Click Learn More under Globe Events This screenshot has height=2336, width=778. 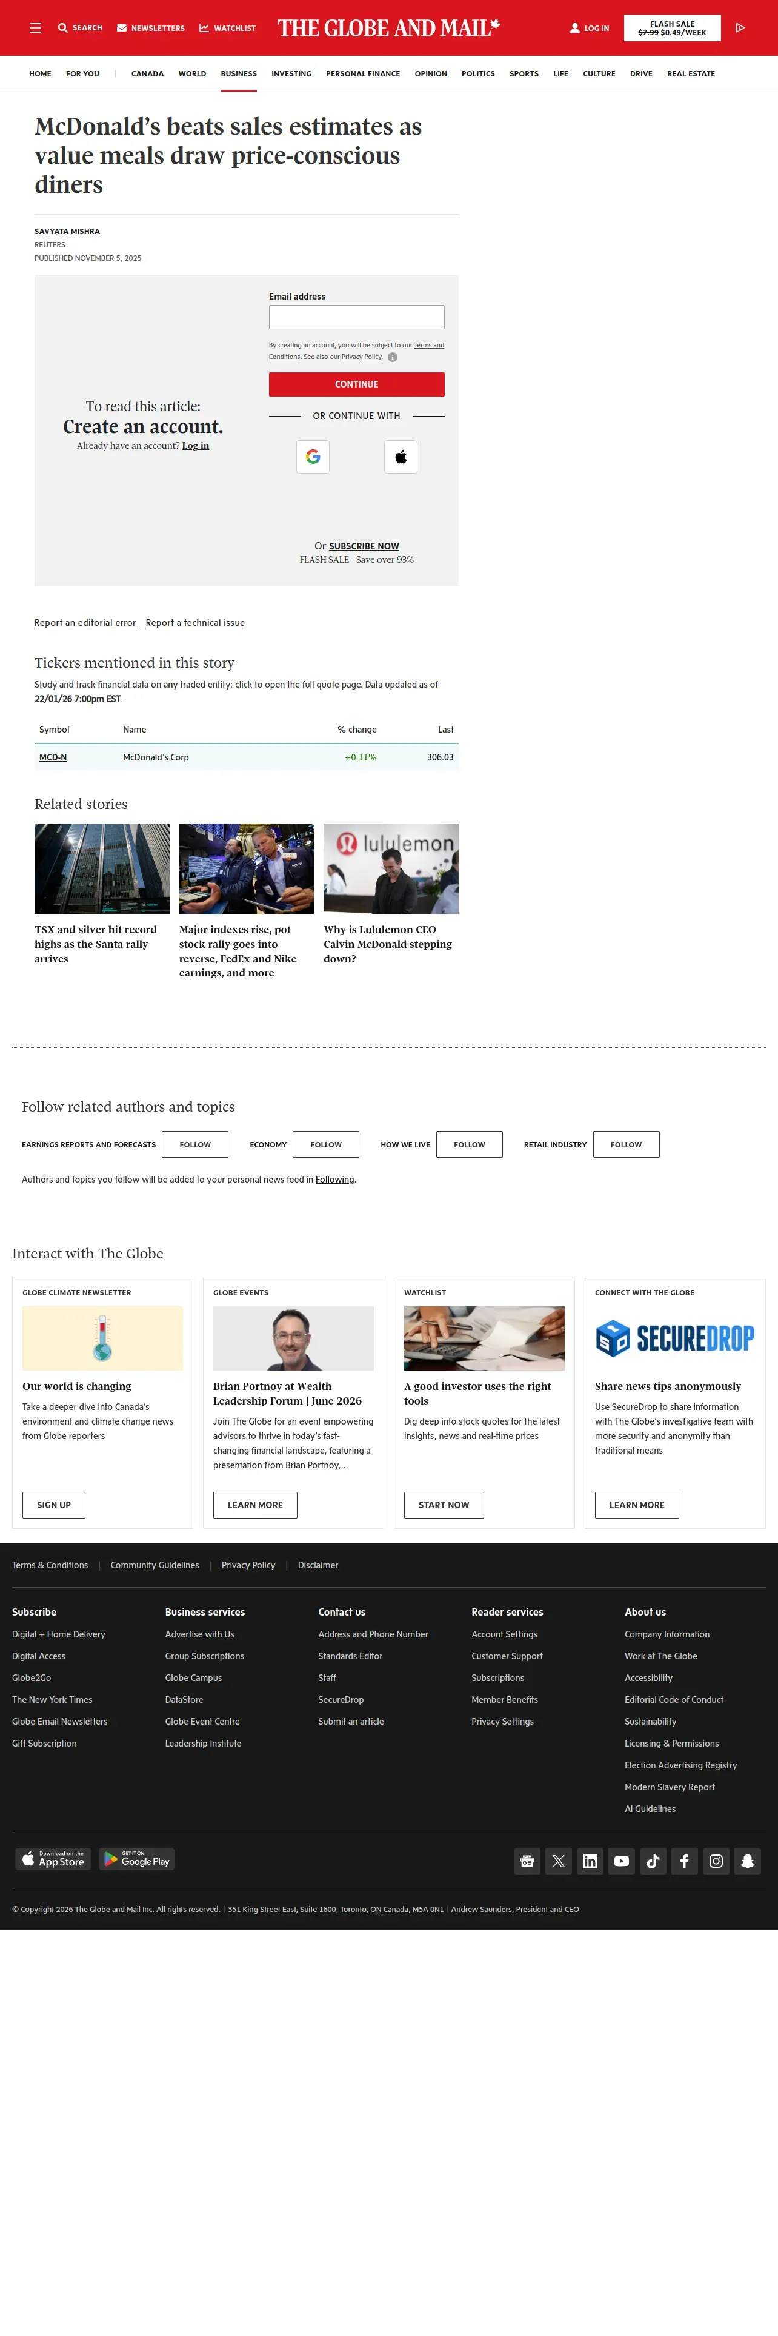[256, 1505]
